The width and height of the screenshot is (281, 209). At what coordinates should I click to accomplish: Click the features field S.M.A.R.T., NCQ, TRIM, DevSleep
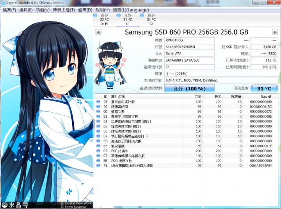(221, 80)
